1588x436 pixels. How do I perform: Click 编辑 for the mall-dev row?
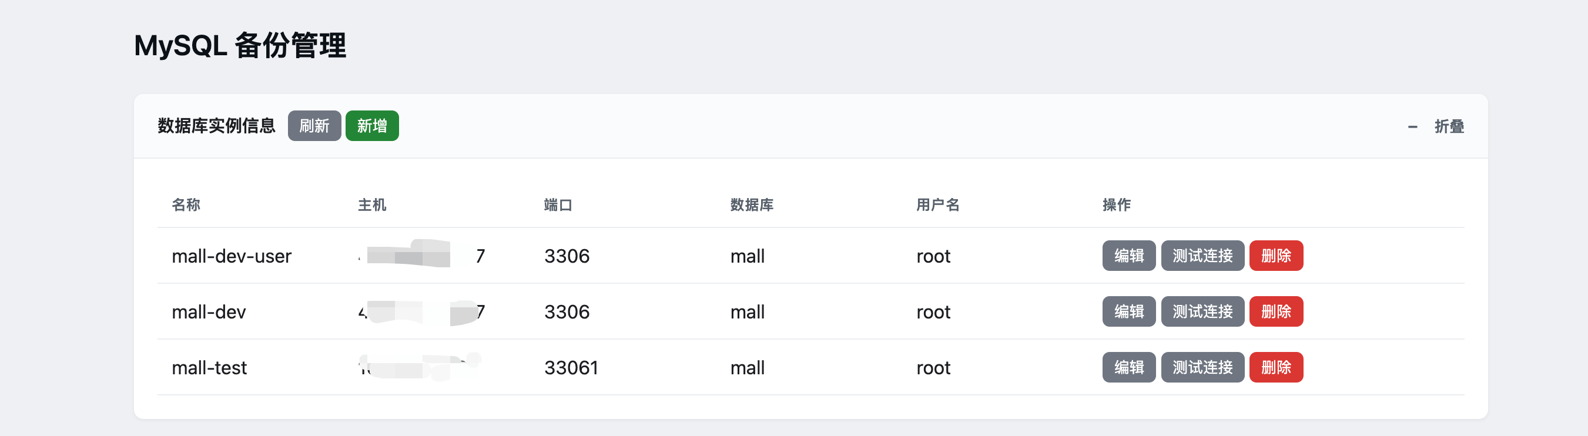pyautogui.click(x=1128, y=311)
